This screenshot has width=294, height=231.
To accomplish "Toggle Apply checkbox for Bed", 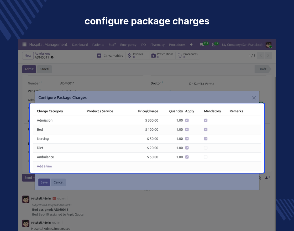I will (x=187, y=130).
